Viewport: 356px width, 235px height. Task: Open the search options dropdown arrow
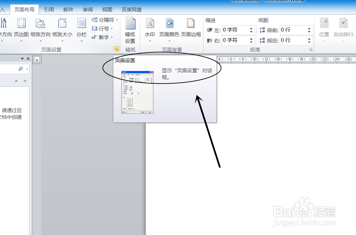27,69
